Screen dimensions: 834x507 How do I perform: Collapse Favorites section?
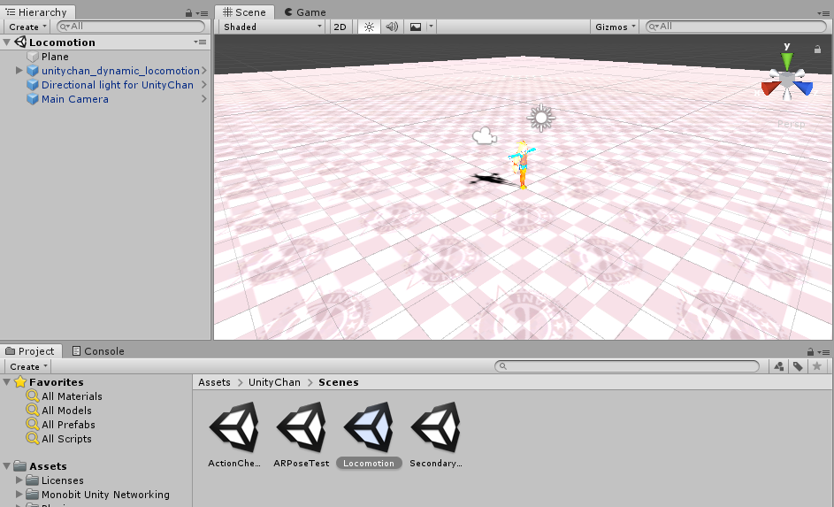[x=7, y=382]
